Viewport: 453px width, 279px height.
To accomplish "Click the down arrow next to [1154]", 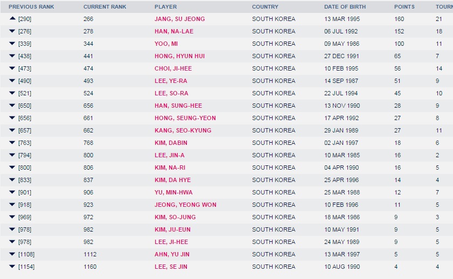I will click(12, 266).
